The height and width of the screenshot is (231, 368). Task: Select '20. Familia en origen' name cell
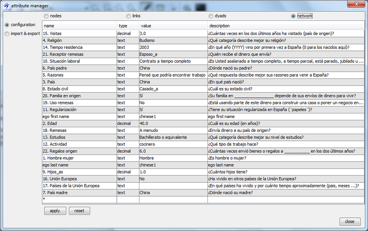coord(79,96)
